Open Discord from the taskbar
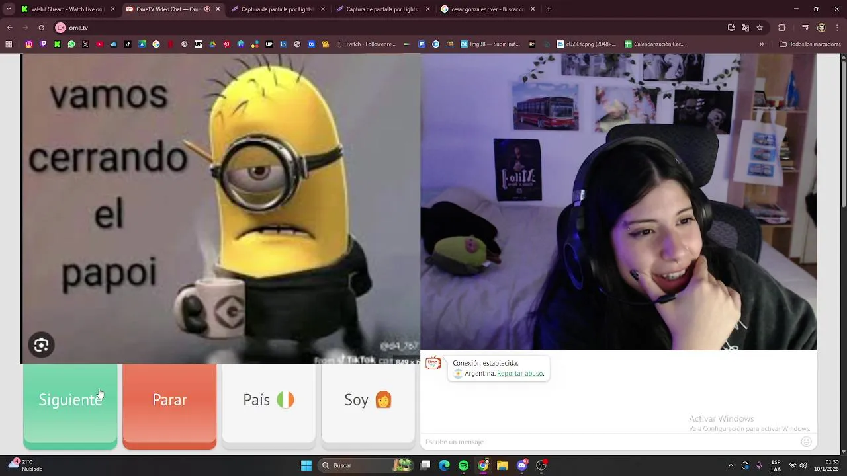The image size is (847, 476). point(521,465)
